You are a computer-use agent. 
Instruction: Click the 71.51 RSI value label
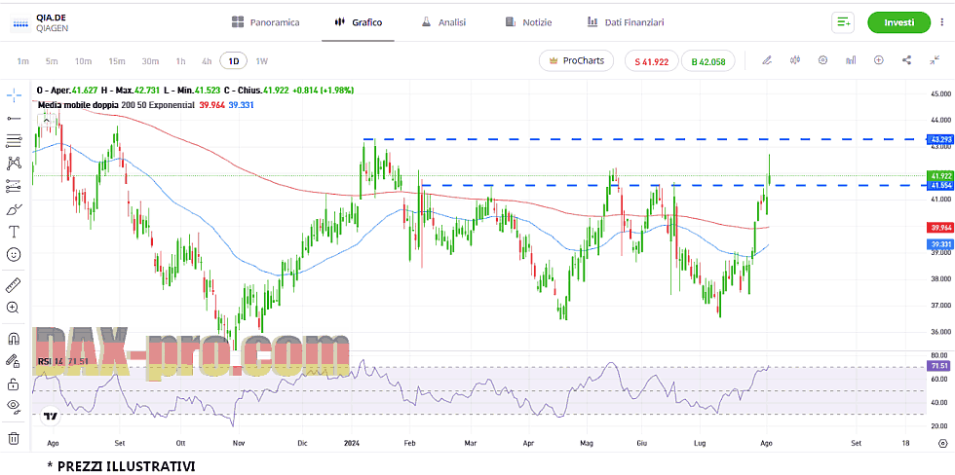click(x=938, y=366)
